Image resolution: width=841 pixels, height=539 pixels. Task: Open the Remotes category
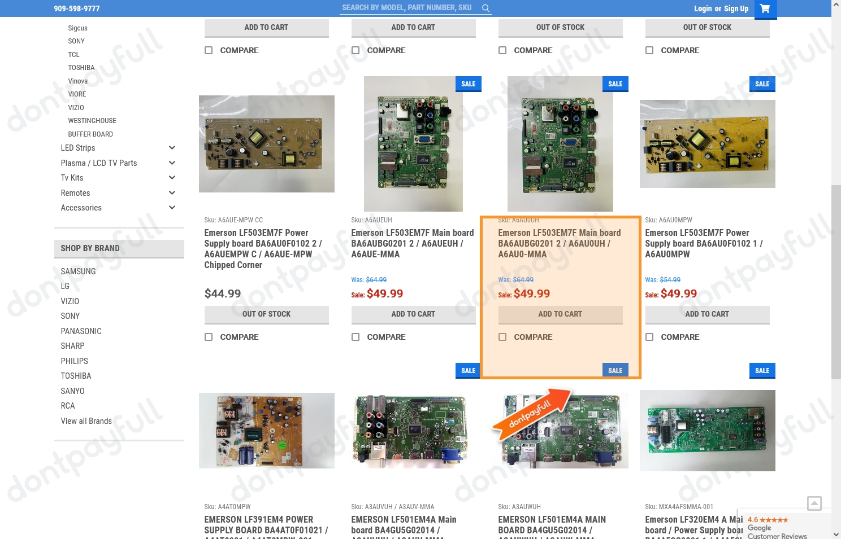point(75,193)
